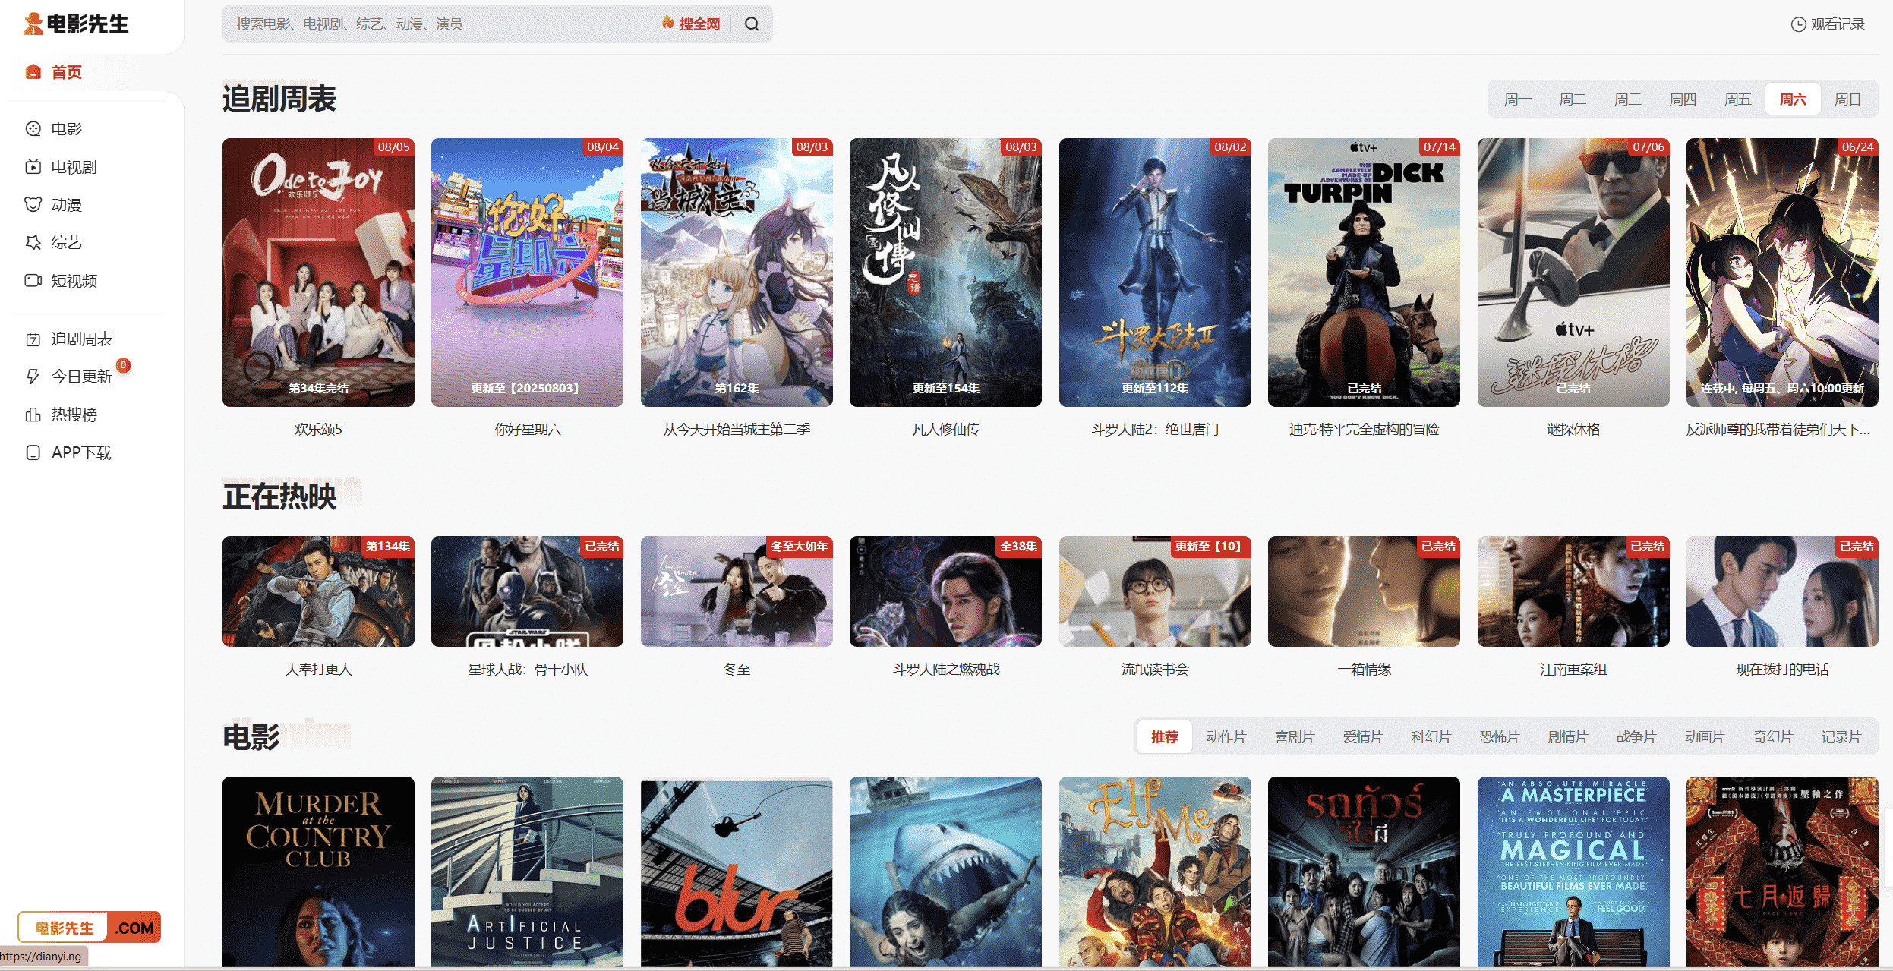Screen dimensions: 1893x971
Task: Open the 大奉打更人 thumbnail
Action: tap(318, 591)
